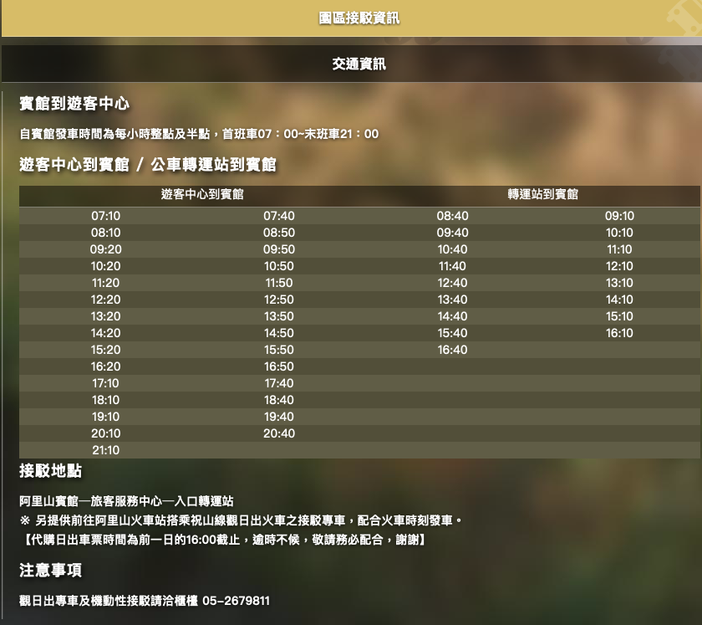Select the 16:50 time cell
Viewport: 702px width, 625px height.
pos(279,366)
